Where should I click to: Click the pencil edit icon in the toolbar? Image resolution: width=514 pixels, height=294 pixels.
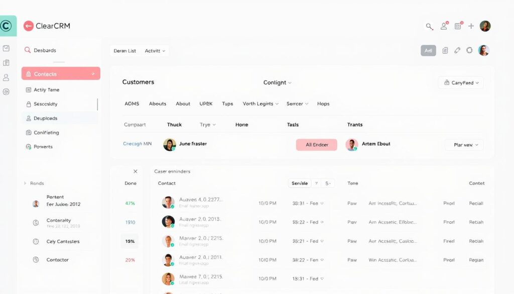coord(457,50)
